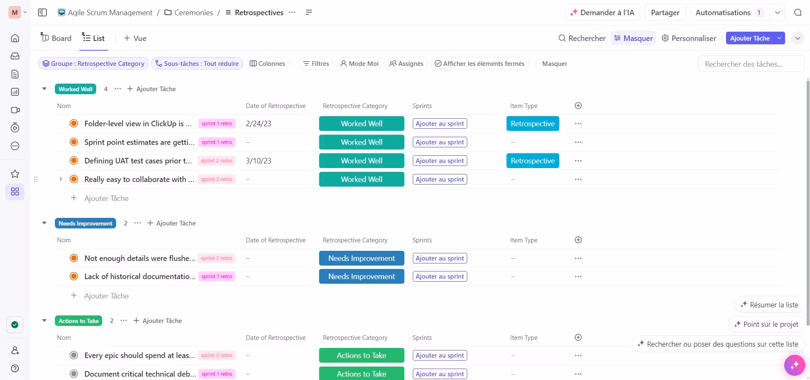Click the Rechercher des tâches field
The width and height of the screenshot is (810, 380).
(x=751, y=63)
